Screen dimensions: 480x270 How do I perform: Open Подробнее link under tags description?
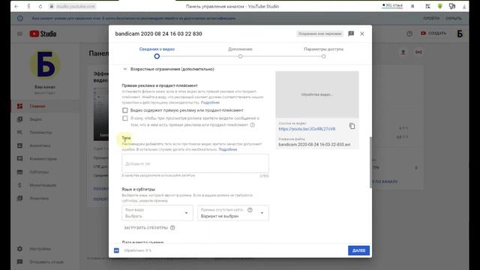pos(228,149)
